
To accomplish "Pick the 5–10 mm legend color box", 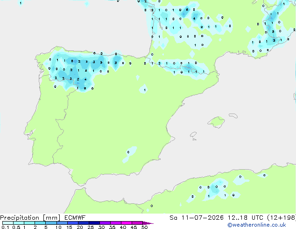I will (51, 223).
